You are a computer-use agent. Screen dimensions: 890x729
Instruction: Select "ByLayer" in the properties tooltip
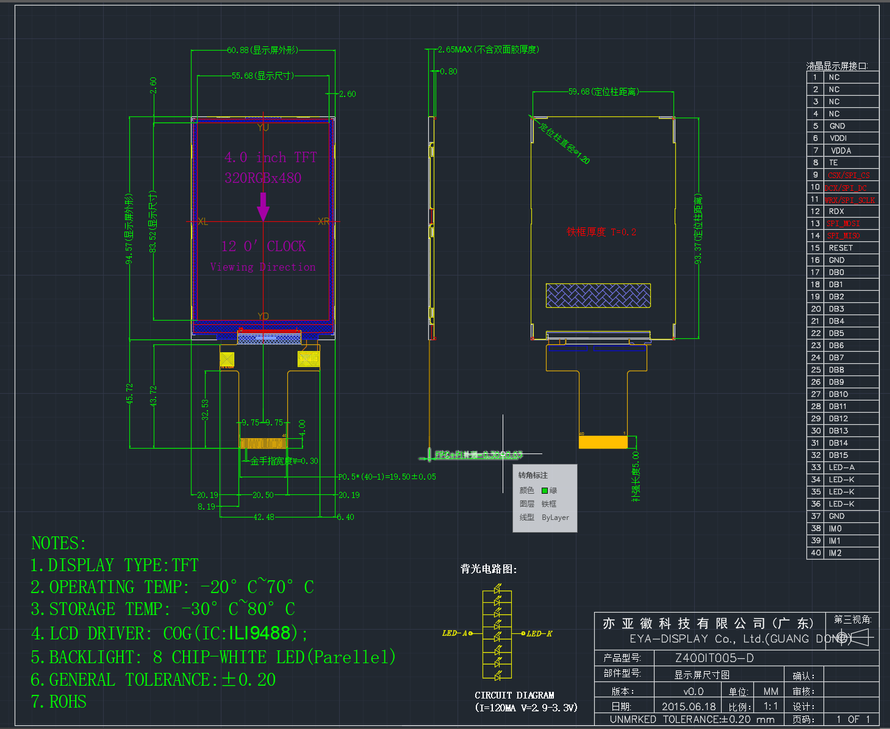[555, 517]
